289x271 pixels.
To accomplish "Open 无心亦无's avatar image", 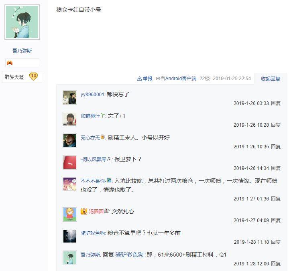I will tap(70, 141).
